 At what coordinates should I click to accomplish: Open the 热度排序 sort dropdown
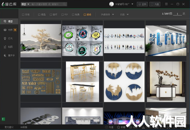point(107,15)
